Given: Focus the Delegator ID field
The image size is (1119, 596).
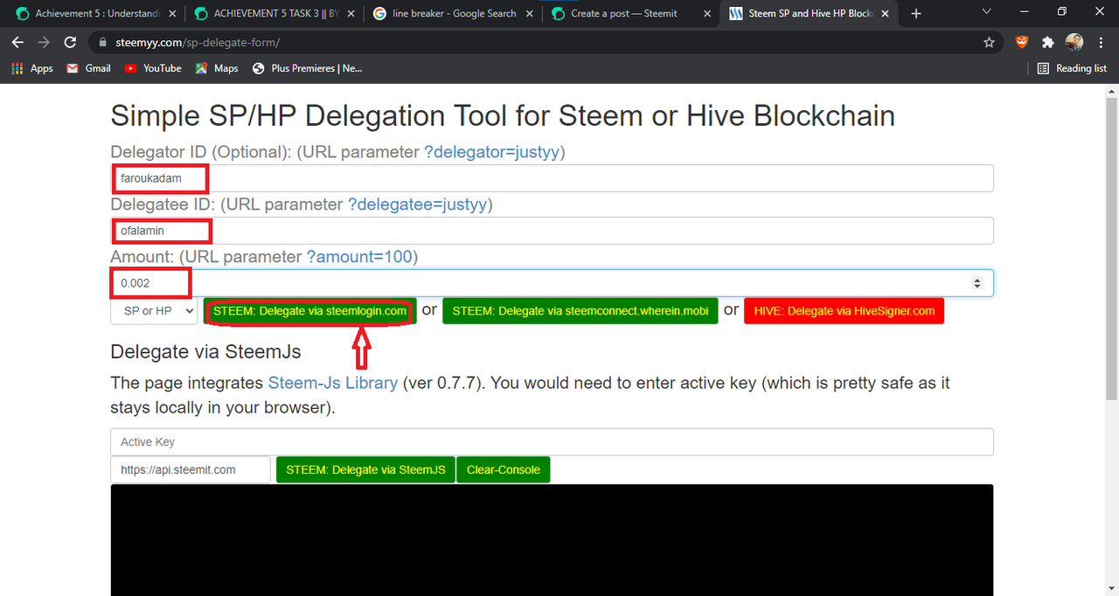Looking at the screenshot, I should [552, 178].
